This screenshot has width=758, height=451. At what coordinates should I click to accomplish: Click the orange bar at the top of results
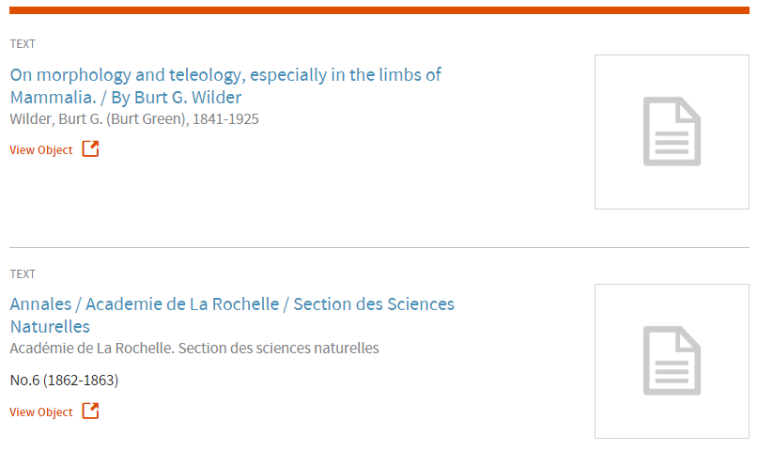click(x=379, y=10)
